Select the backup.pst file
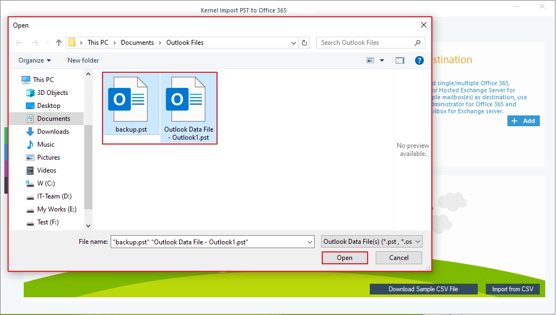This screenshot has width=556, height=315. pyautogui.click(x=131, y=105)
